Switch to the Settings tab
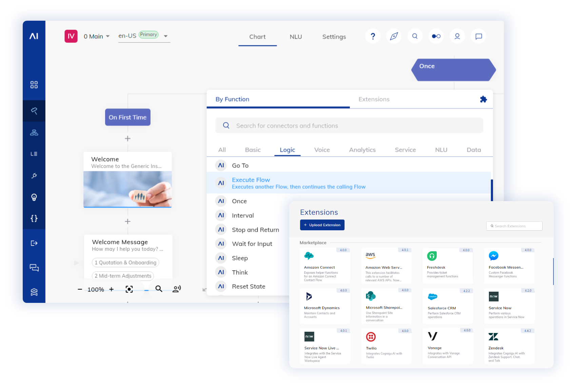The height and width of the screenshot is (388, 574). [x=334, y=37]
